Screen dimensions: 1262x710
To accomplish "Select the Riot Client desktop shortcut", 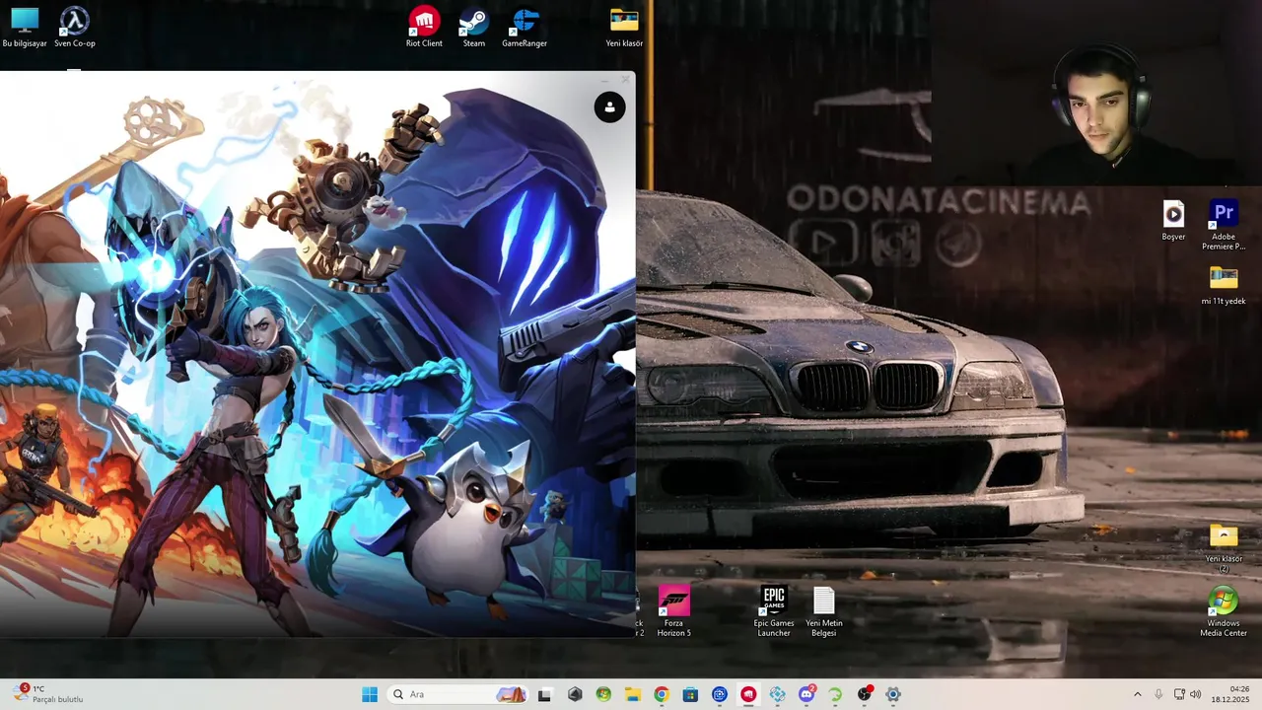I will 424,28.
